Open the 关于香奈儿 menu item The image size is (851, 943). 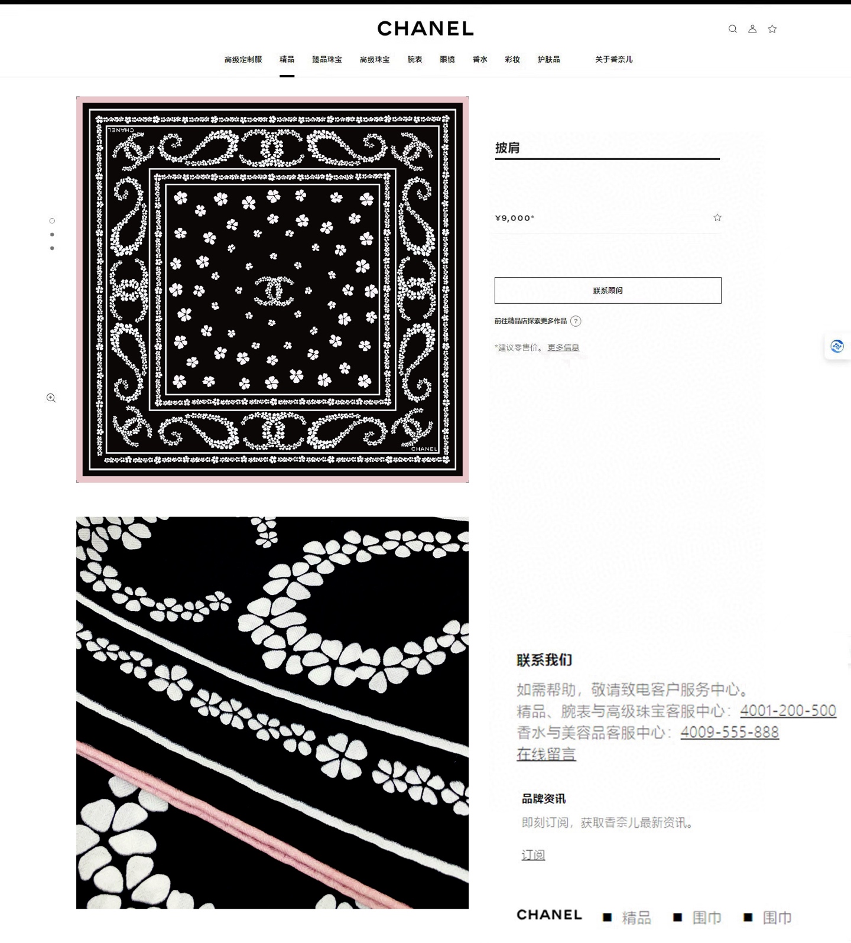[613, 60]
